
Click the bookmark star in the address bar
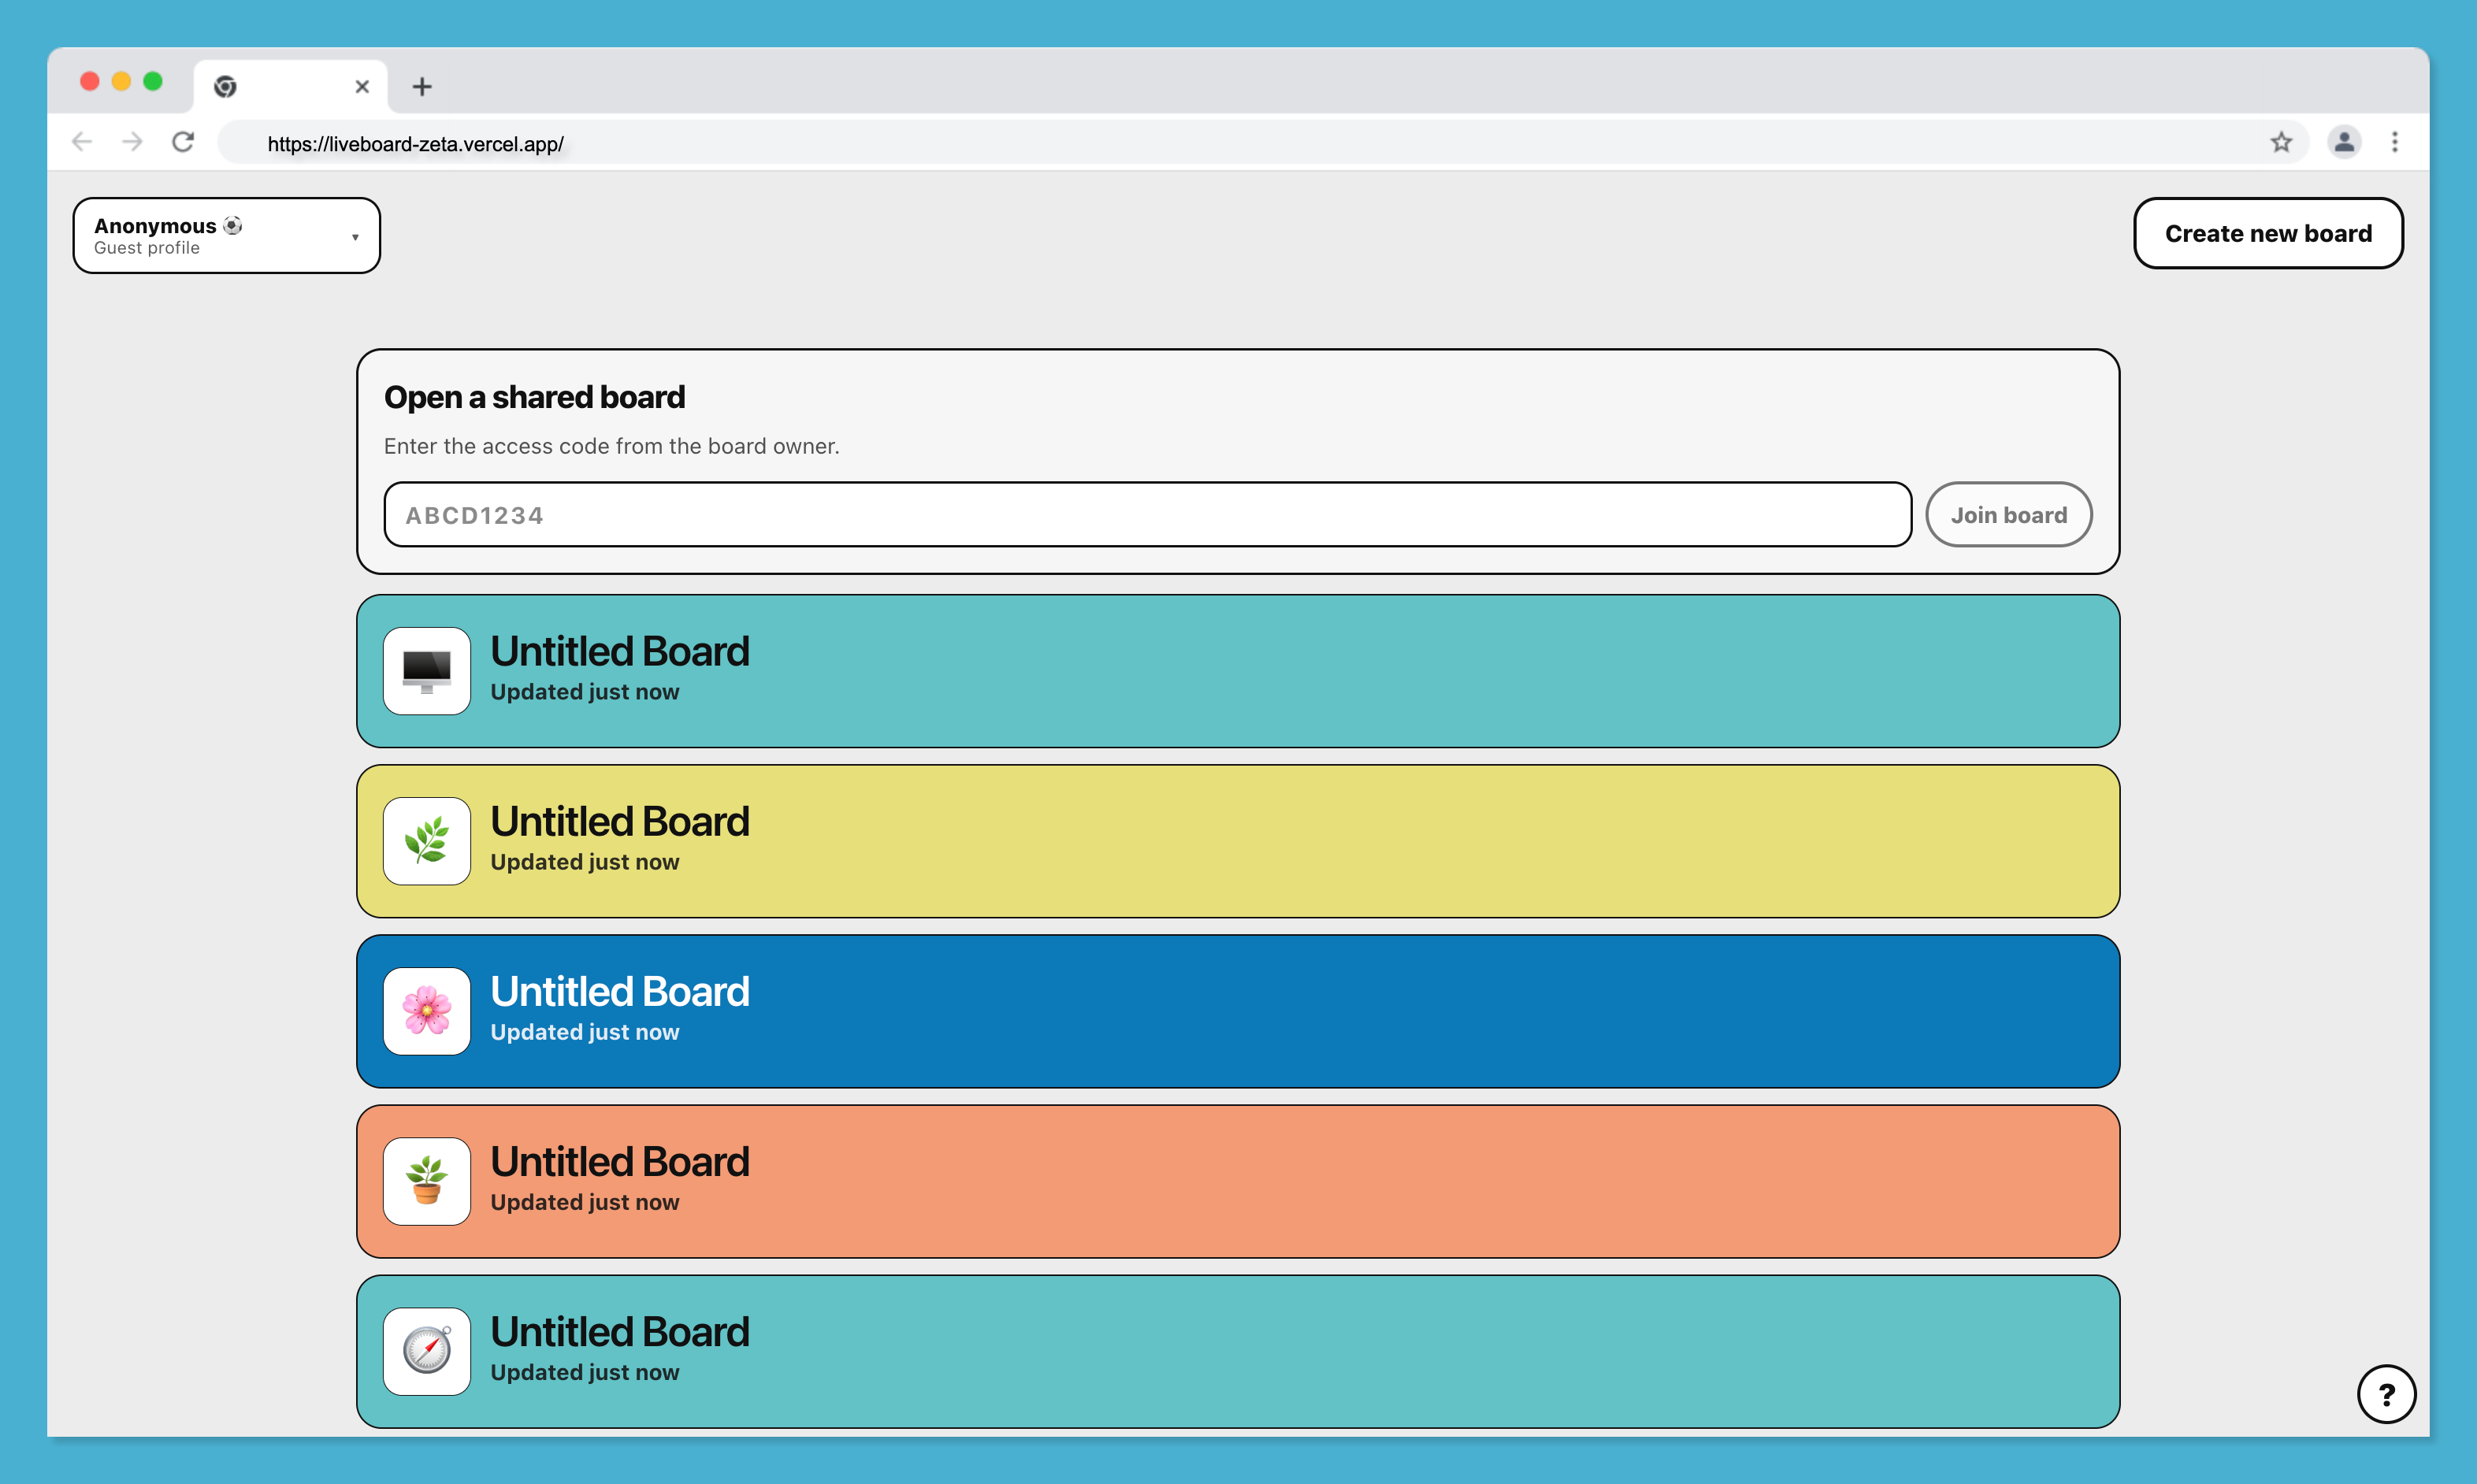click(x=2281, y=142)
